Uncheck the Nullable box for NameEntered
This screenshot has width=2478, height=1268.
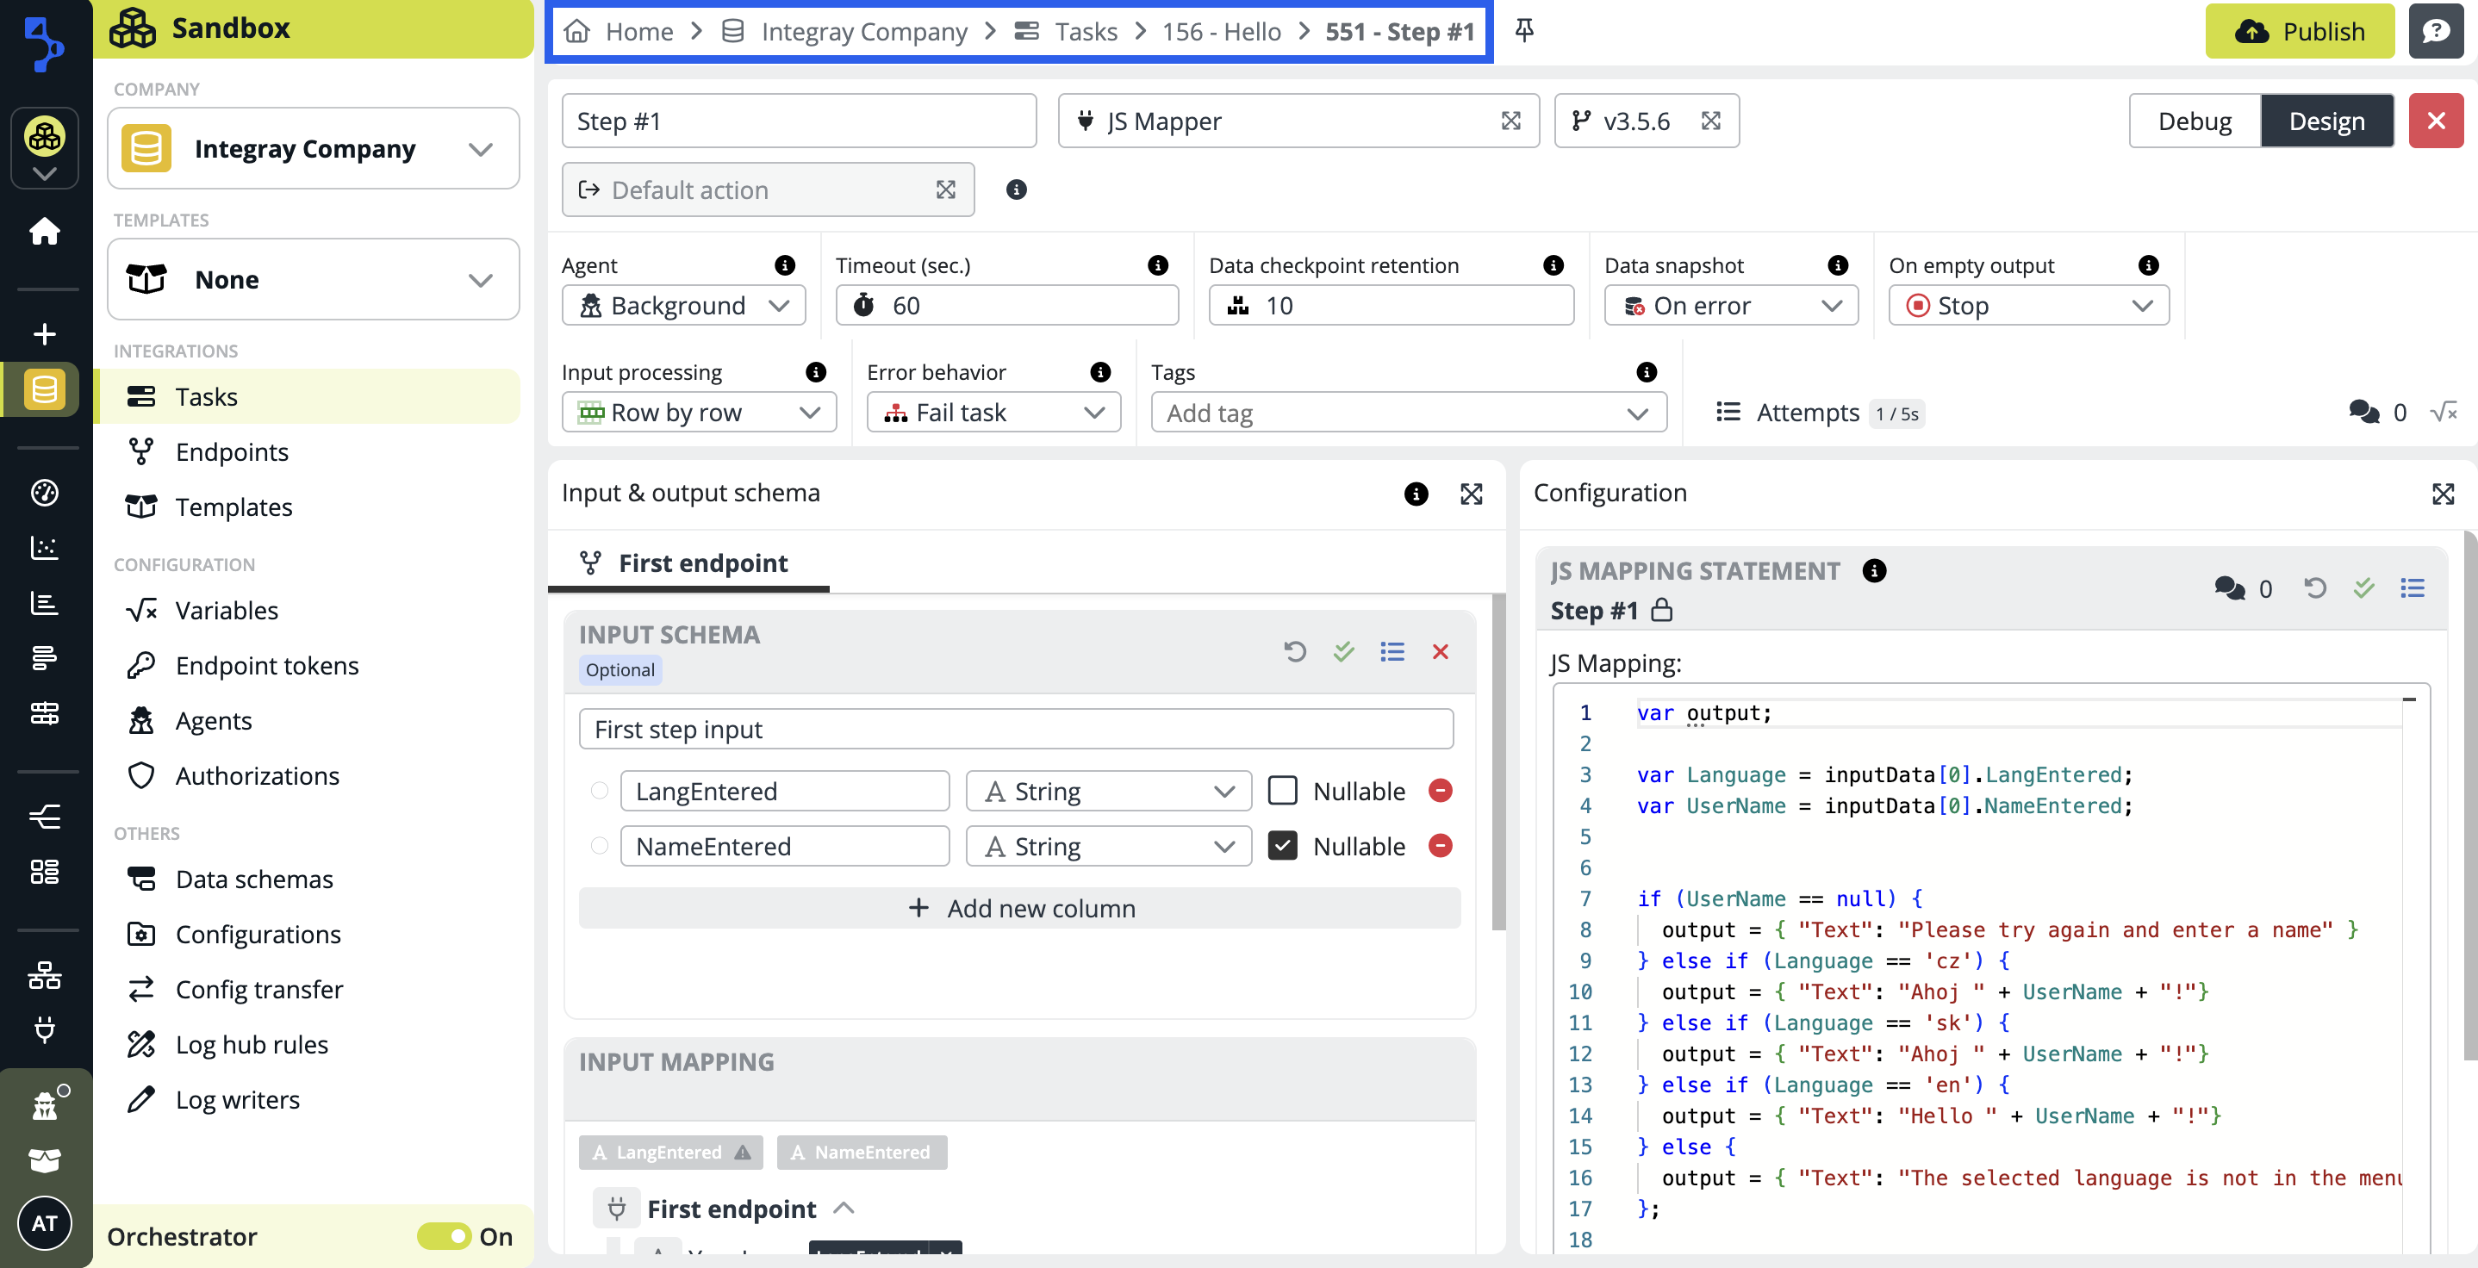pos(1282,846)
